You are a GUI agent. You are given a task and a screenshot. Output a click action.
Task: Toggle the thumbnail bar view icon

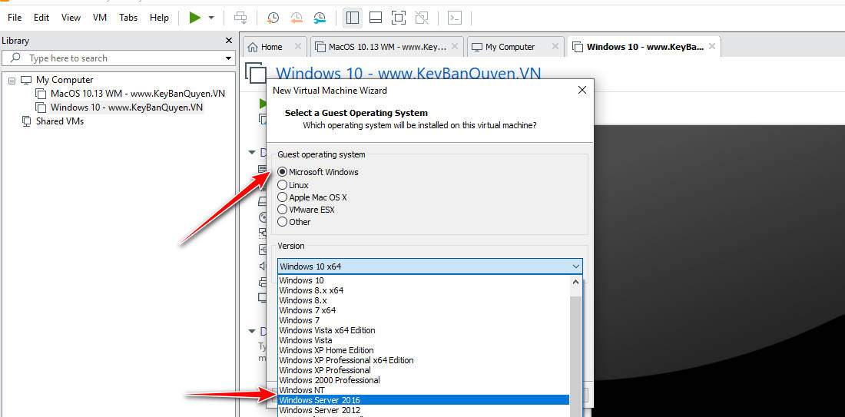(x=376, y=18)
